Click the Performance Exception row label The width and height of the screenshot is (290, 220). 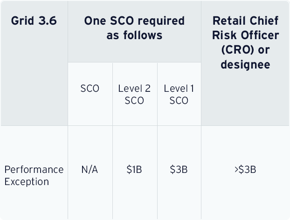pos(34,175)
